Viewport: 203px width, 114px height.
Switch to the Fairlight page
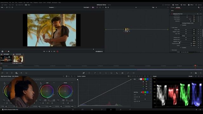[x=121, y=110]
